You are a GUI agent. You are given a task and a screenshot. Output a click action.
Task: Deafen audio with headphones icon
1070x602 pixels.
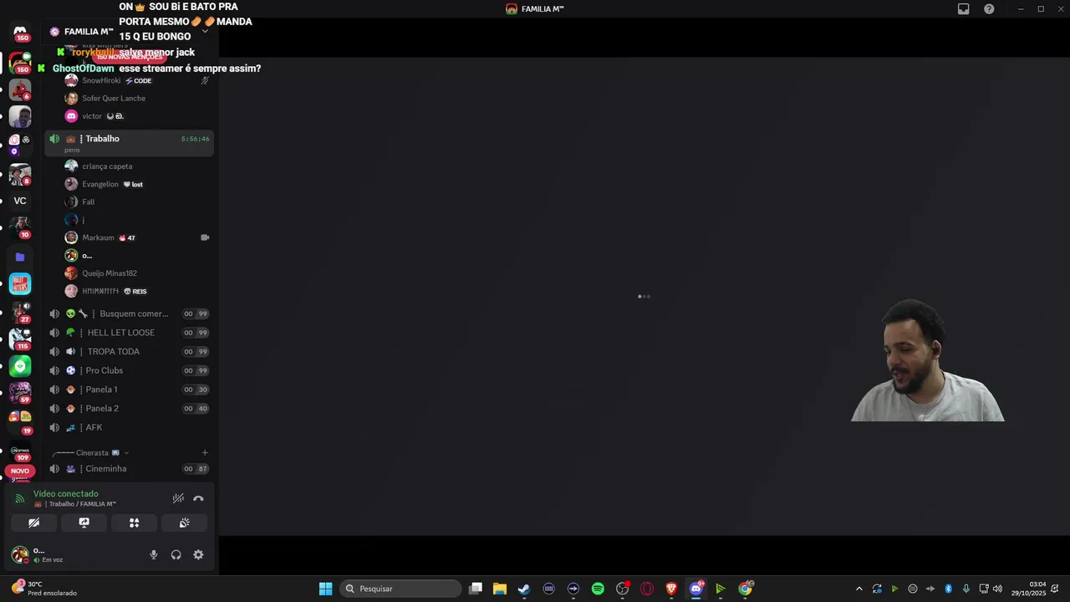pos(176,554)
